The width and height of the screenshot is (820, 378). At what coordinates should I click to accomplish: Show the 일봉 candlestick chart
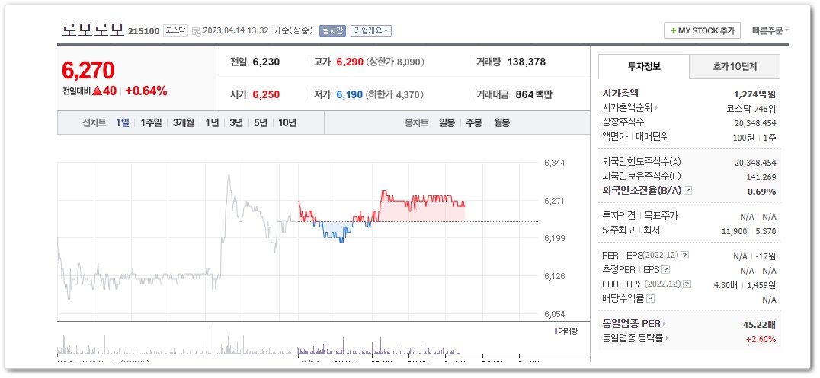click(447, 123)
